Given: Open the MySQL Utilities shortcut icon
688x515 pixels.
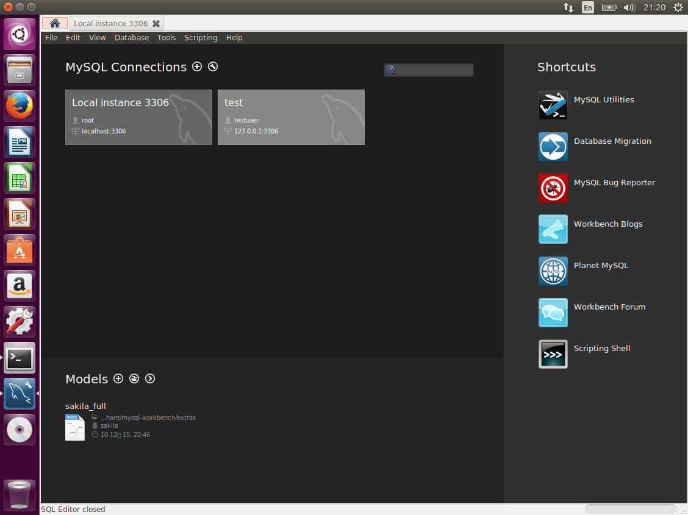Looking at the screenshot, I should pos(553,105).
